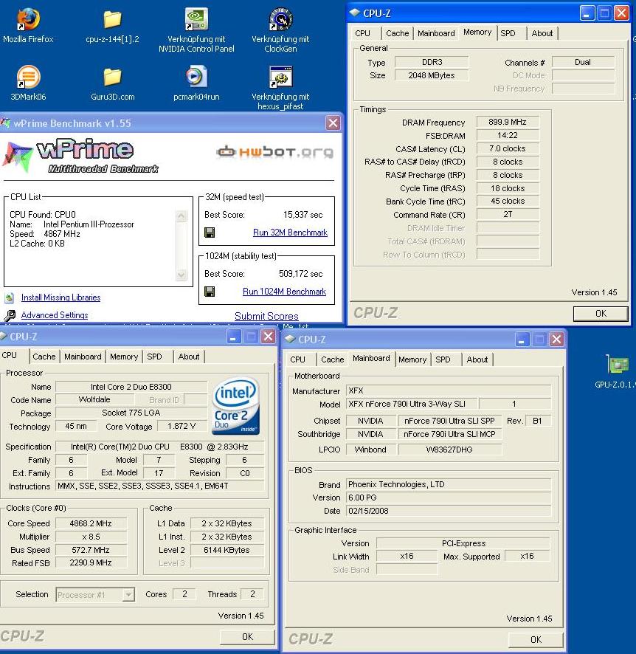This screenshot has width=636, height=654.
Task: Click the save icon for 32M score
Action: tap(210, 233)
